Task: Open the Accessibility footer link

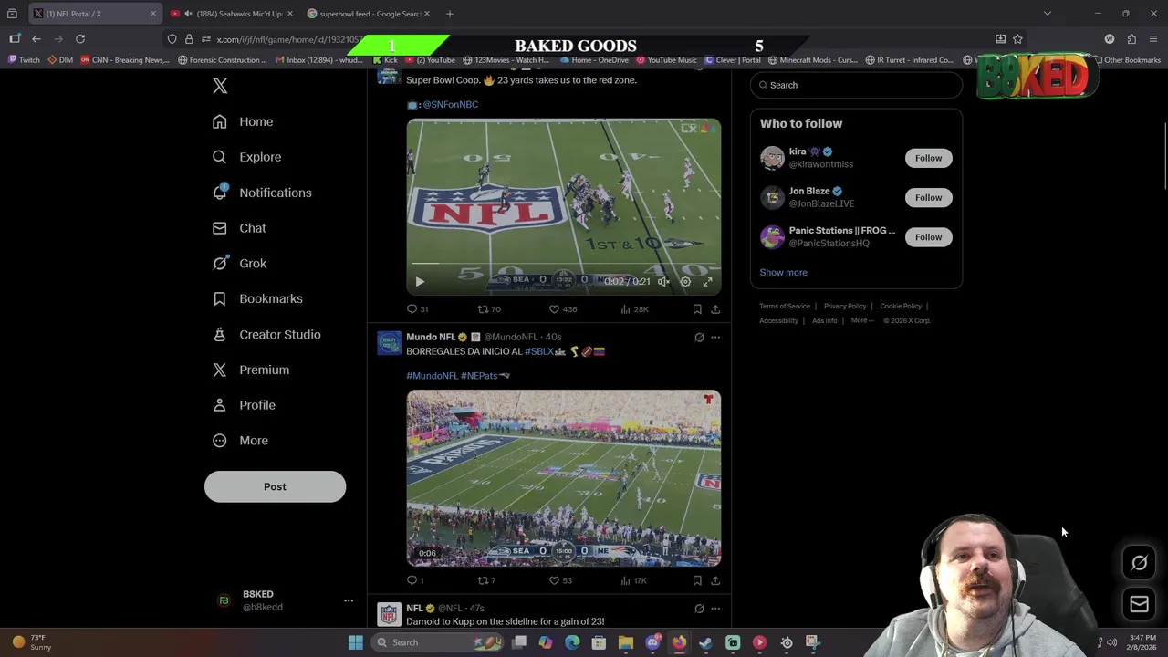Action: [x=778, y=320]
